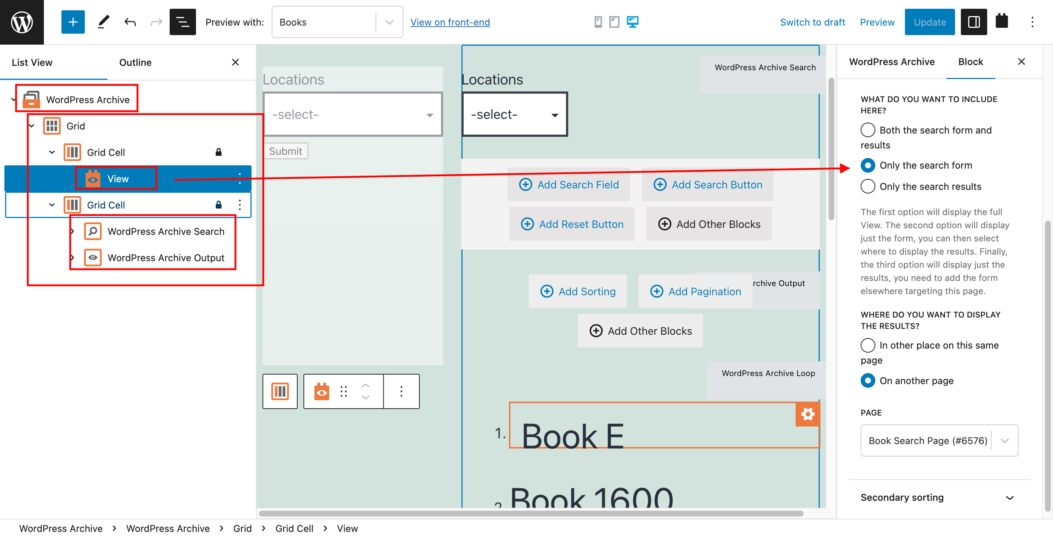Viewport: 1053px width, 537px height.
Task: Switch to tablet preview icon
Action: (x=614, y=22)
